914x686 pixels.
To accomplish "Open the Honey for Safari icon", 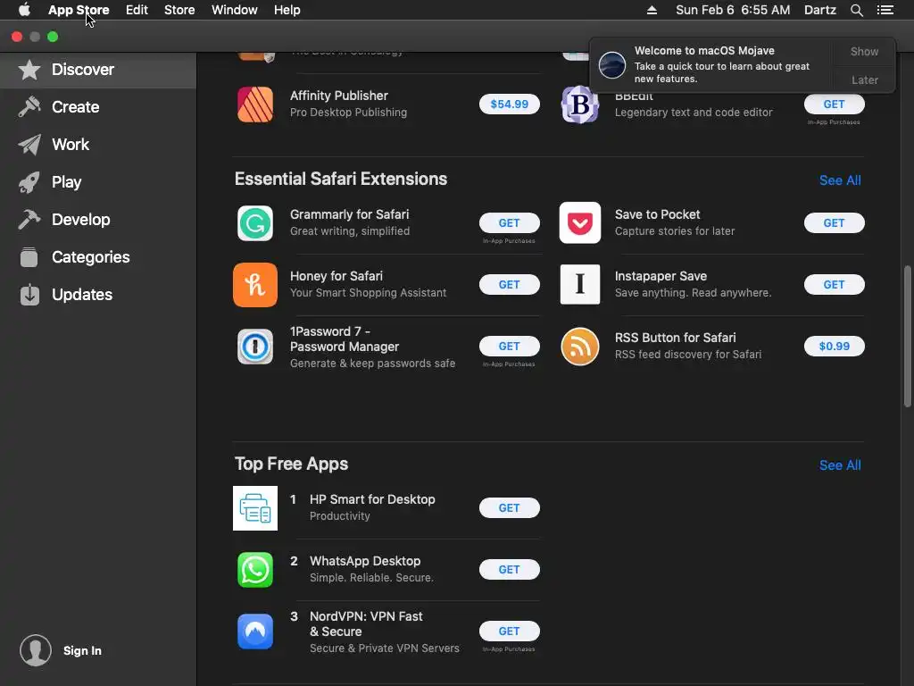I will tap(255, 285).
